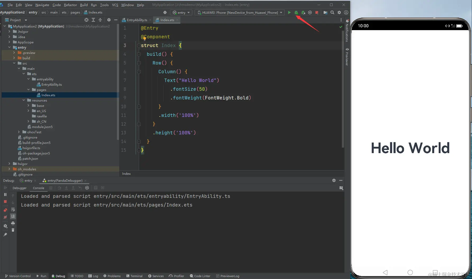
Task: Restore Debug panel layout icon
Action: coord(341,188)
